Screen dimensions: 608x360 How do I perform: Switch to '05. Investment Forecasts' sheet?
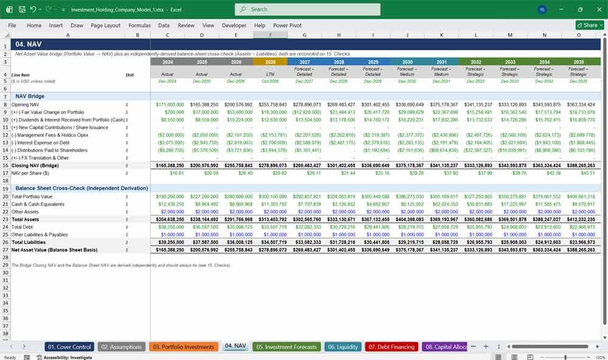[286, 347]
